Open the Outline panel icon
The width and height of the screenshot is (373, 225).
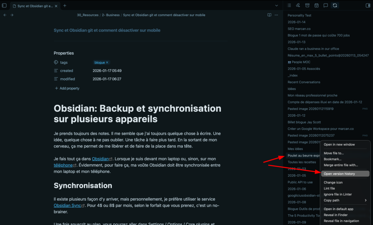[x=289, y=5]
